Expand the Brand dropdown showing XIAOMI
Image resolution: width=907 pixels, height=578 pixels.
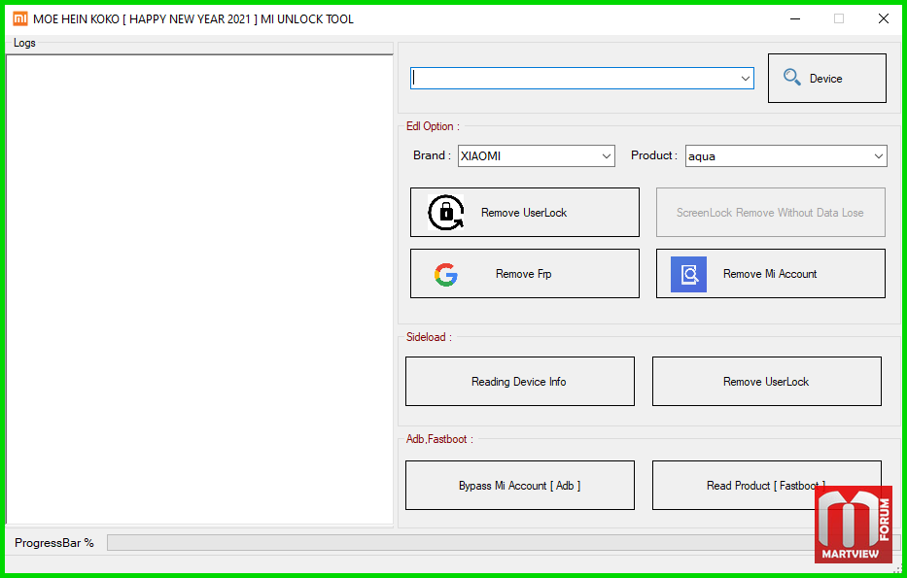pyautogui.click(x=607, y=156)
